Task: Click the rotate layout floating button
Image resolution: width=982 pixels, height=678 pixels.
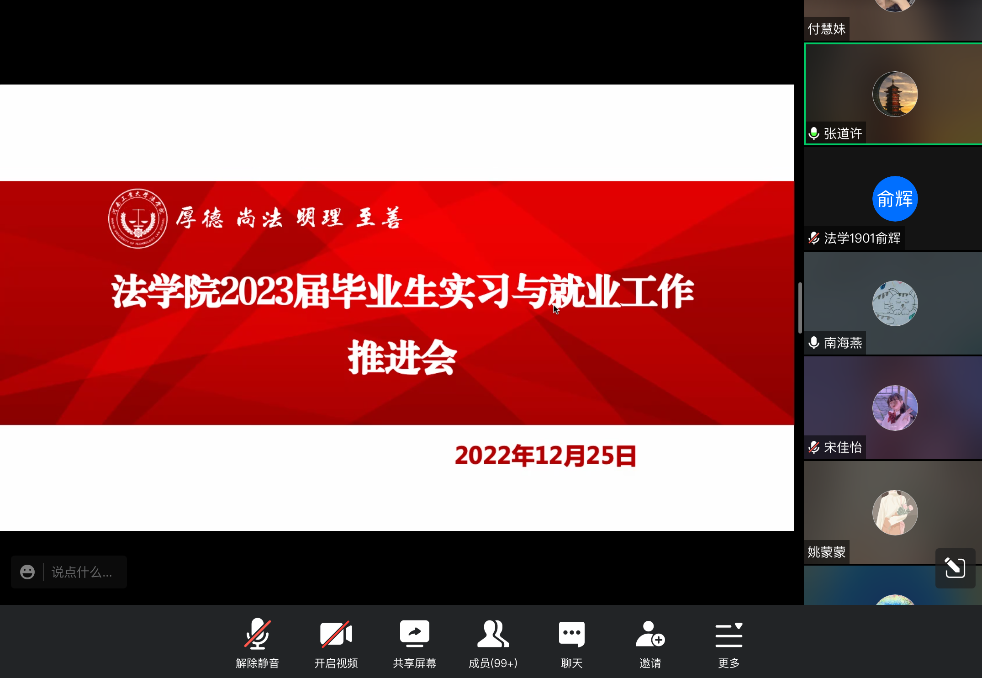Action: point(955,568)
